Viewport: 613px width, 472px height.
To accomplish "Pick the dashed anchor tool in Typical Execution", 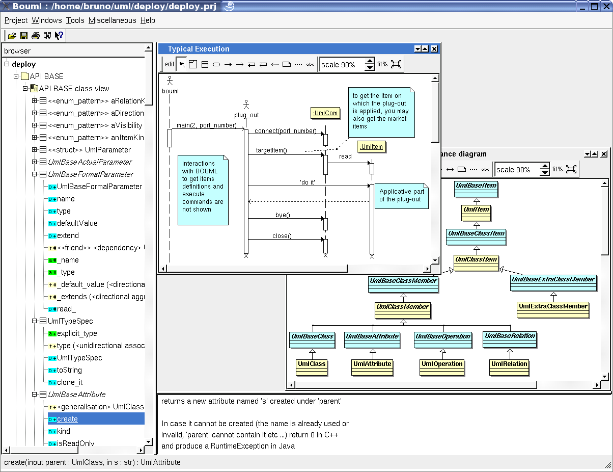I will point(298,65).
